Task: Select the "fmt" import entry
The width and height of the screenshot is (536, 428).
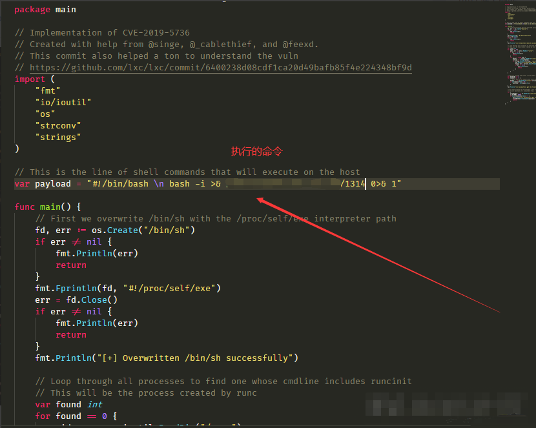Action: tap(48, 91)
